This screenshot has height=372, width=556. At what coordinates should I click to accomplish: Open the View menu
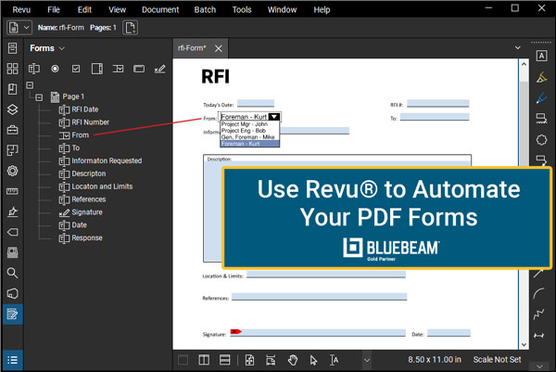pyautogui.click(x=117, y=9)
